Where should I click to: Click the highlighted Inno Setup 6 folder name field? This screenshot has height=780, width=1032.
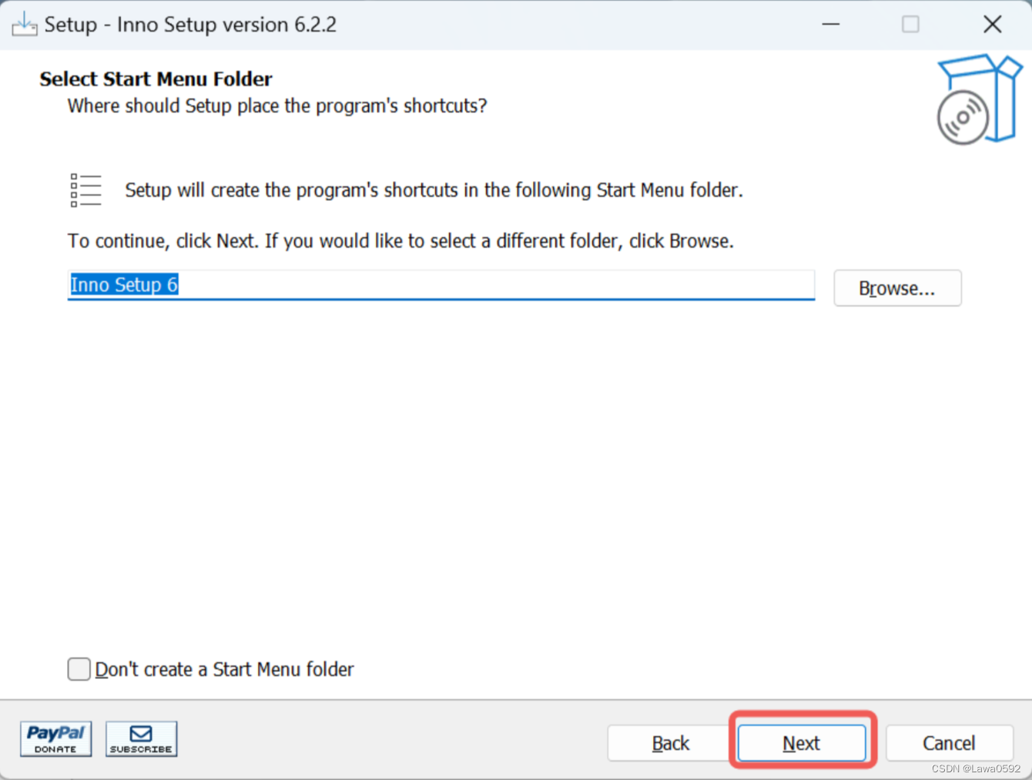click(x=123, y=284)
